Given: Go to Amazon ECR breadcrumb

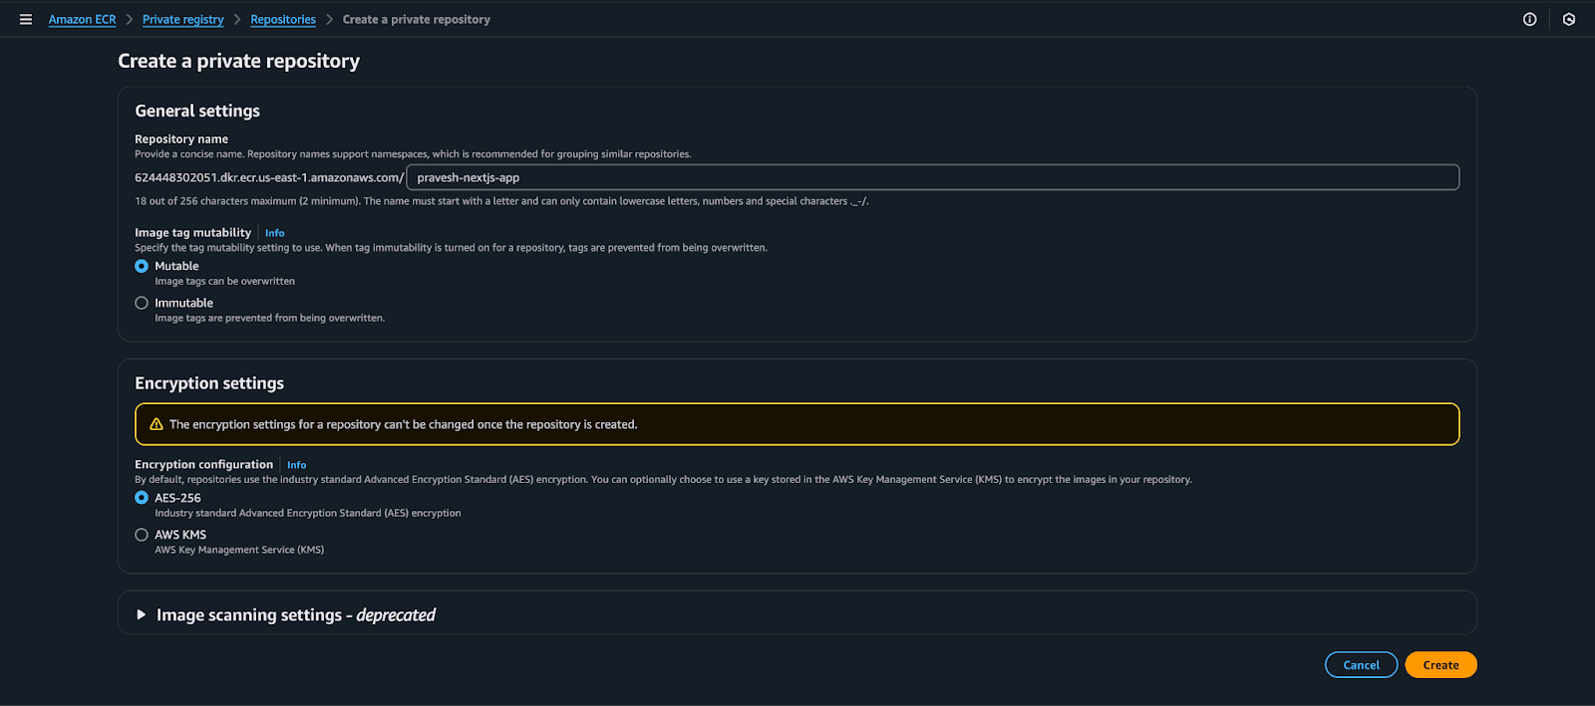Looking at the screenshot, I should tap(82, 20).
